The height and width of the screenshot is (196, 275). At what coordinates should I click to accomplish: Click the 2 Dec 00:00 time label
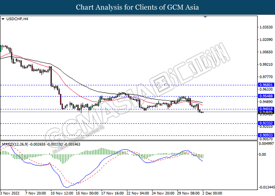tap(212, 193)
